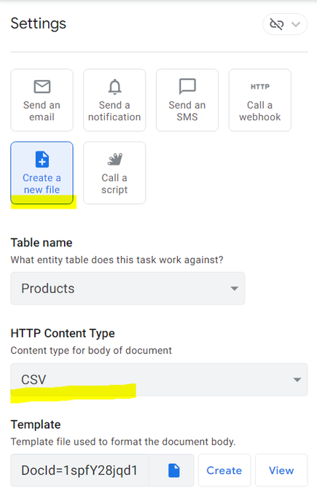Click the unlink icon next to Settings

(276, 24)
